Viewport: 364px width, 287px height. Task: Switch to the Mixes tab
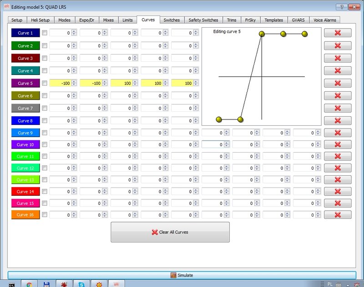108,20
